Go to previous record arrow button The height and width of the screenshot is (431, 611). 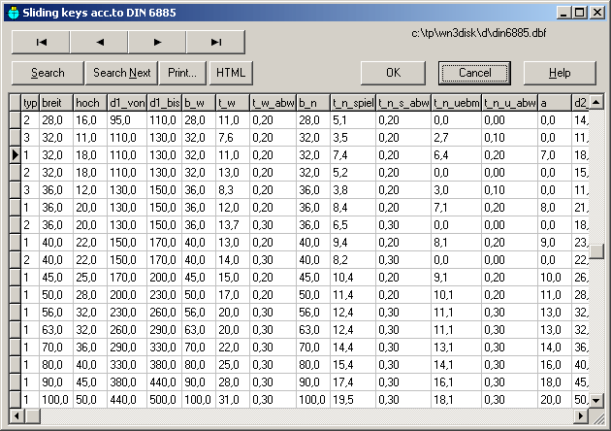pyautogui.click(x=99, y=42)
